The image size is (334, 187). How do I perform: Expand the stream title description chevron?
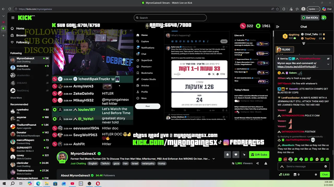(x=213, y=159)
